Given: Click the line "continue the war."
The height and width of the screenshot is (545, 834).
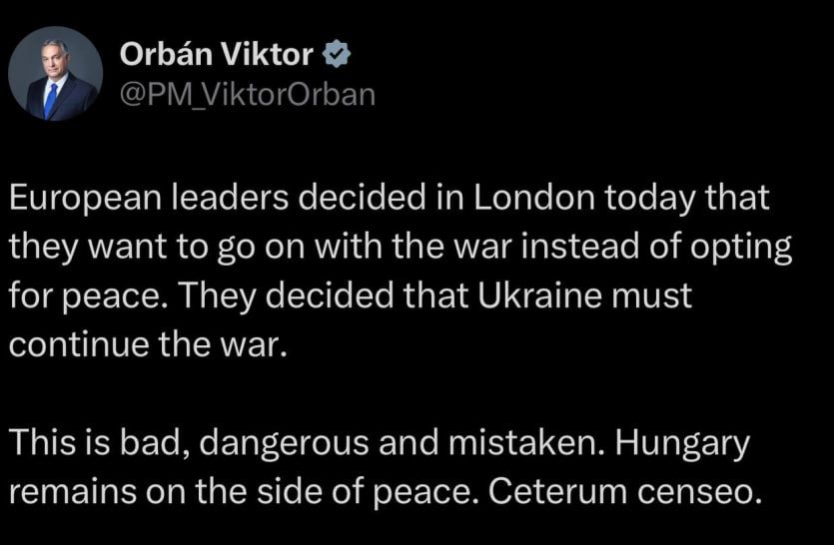Looking at the screenshot, I should pos(149,344).
